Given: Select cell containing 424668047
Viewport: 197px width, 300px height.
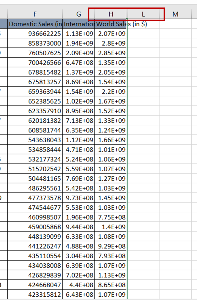Looking at the screenshot, I should 35,285.
